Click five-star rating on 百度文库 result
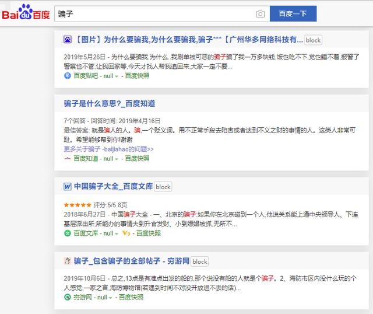 [x=78, y=205]
